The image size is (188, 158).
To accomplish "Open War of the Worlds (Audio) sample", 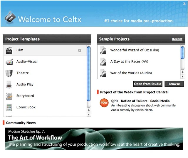I will click(139, 73).
